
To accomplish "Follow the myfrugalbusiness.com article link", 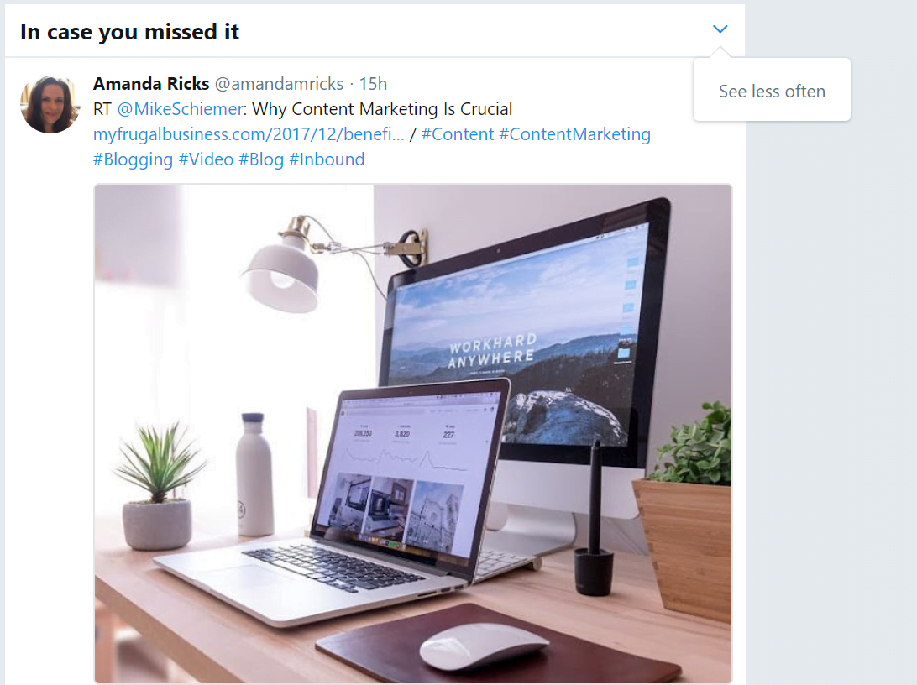I will [249, 134].
